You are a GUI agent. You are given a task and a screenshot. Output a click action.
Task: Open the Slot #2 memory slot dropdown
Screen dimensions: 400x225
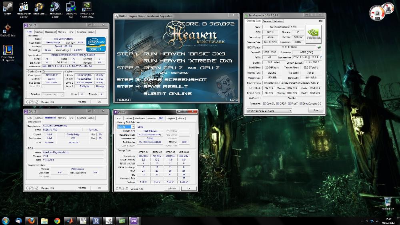126,127
